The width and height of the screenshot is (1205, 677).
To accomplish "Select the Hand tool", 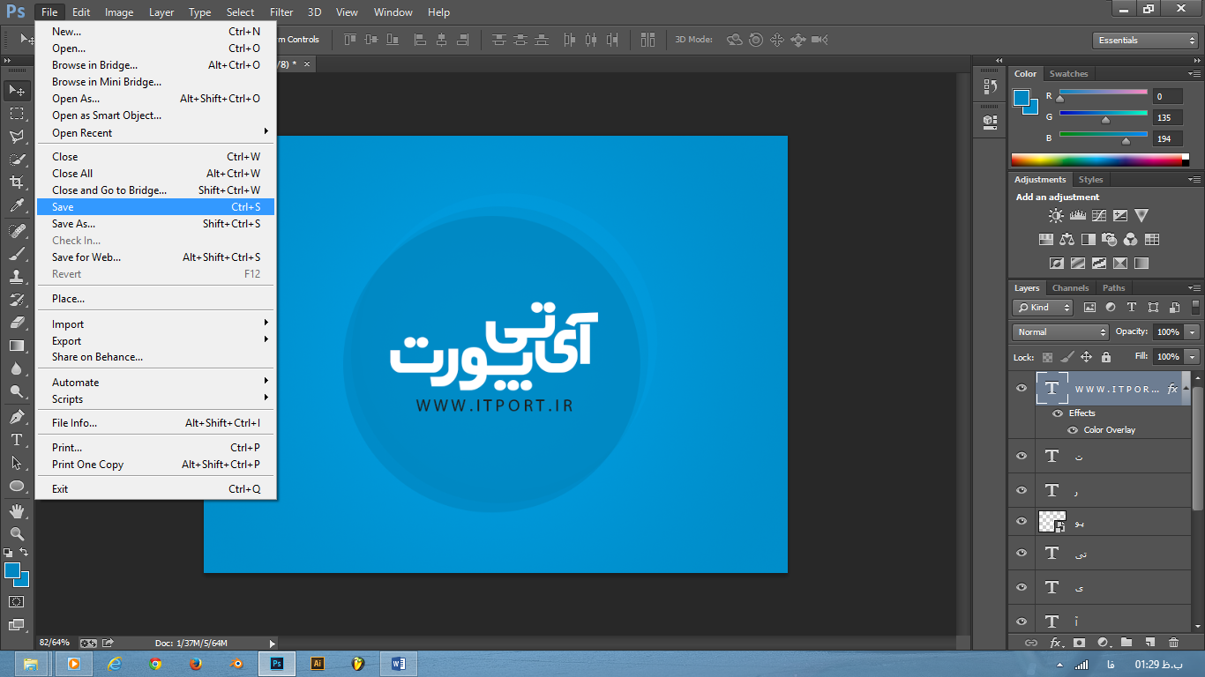I will pos(17,511).
